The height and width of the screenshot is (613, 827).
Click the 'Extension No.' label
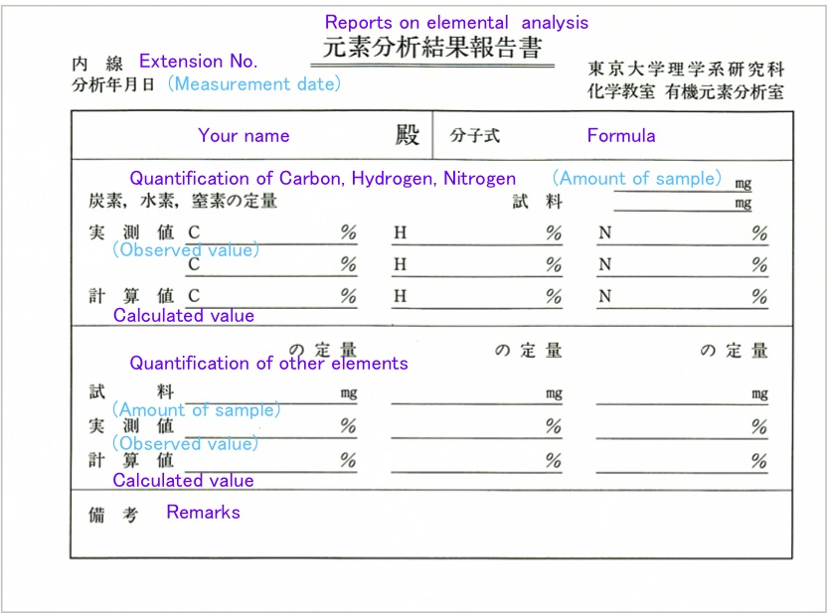coord(199,62)
